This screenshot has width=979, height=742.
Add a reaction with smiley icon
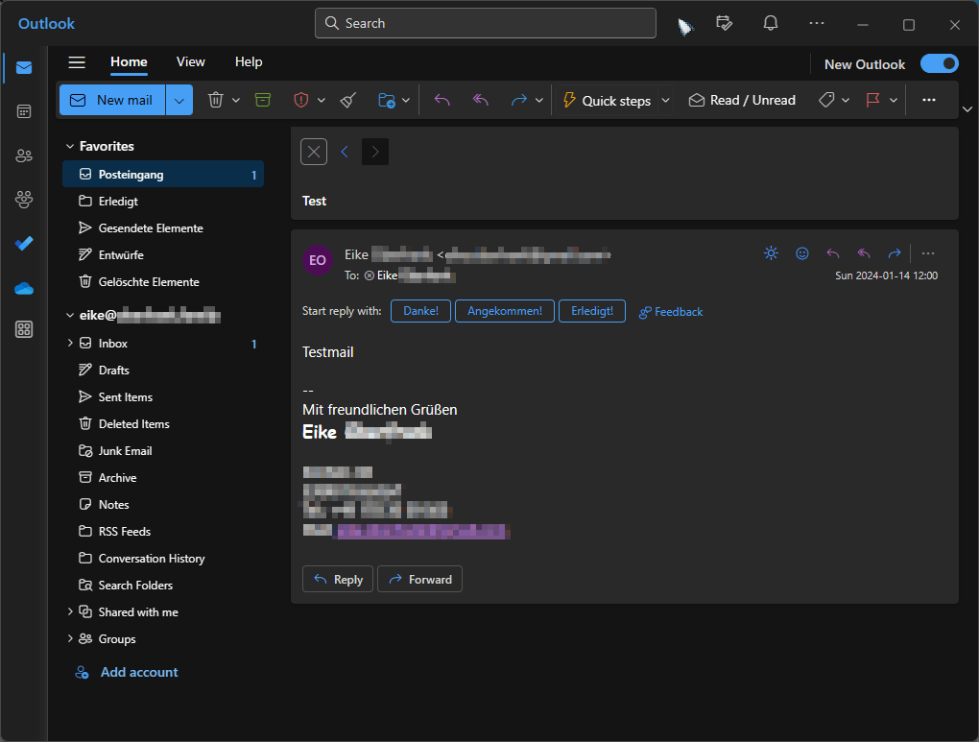tap(802, 253)
